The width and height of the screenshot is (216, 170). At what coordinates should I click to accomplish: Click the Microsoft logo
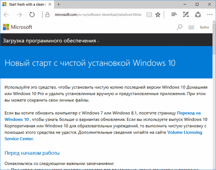(18, 27)
